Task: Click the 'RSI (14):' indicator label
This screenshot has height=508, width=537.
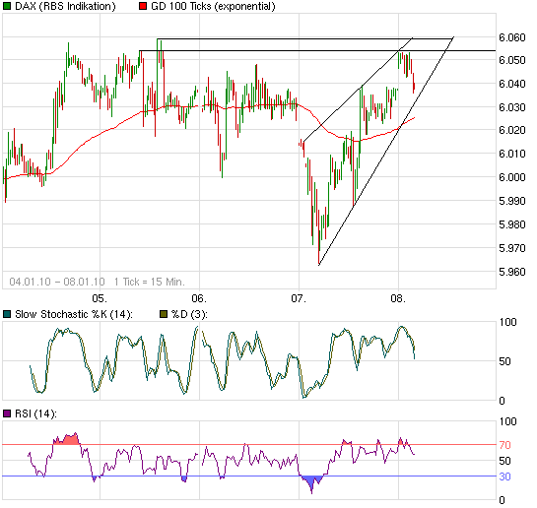Action: click(35, 413)
